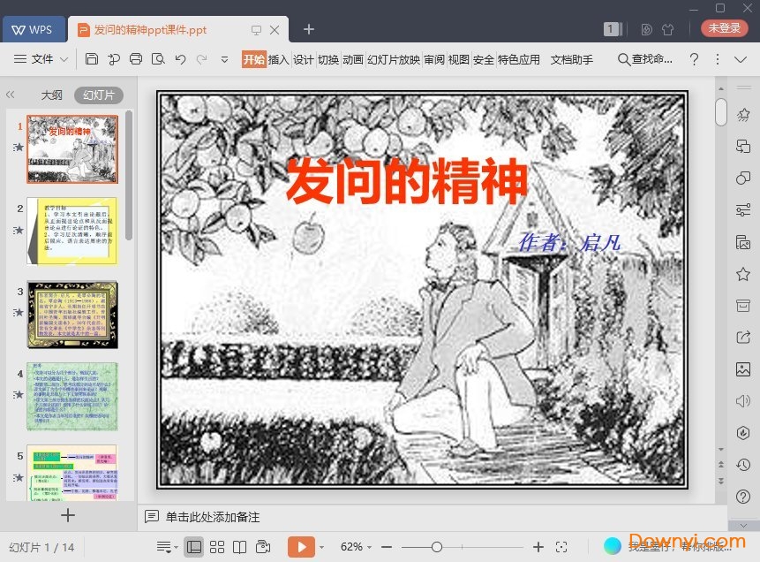Toggle the hamburger menu beside 文件
Image resolution: width=760 pixels, height=562 pixels.
(19, 59)
